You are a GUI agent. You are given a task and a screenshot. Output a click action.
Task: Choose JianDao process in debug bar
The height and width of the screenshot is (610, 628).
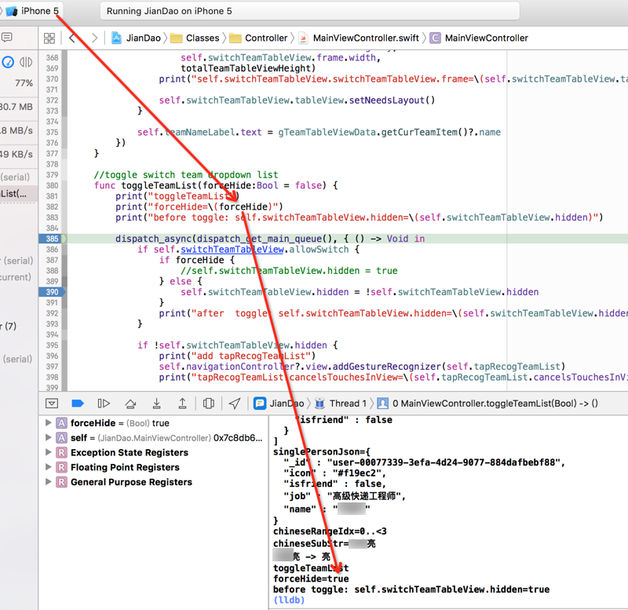(279, 404)
